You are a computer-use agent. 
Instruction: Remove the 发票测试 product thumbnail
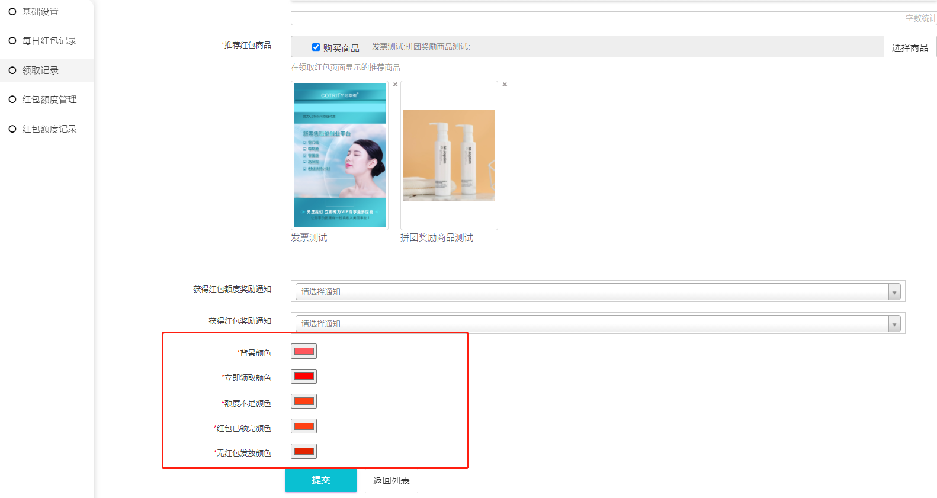click(x=395, y=85)
